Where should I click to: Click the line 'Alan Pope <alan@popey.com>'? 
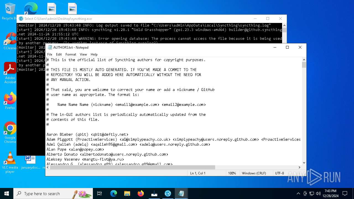point(75,149)
